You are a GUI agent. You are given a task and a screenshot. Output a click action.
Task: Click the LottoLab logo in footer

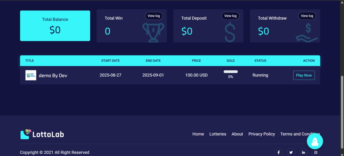pos(42,134)
